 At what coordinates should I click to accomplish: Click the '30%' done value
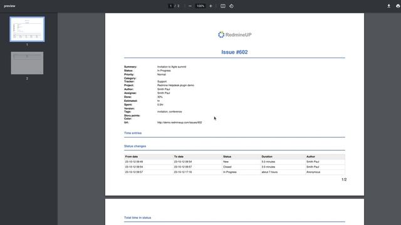(x=160, y=97)
